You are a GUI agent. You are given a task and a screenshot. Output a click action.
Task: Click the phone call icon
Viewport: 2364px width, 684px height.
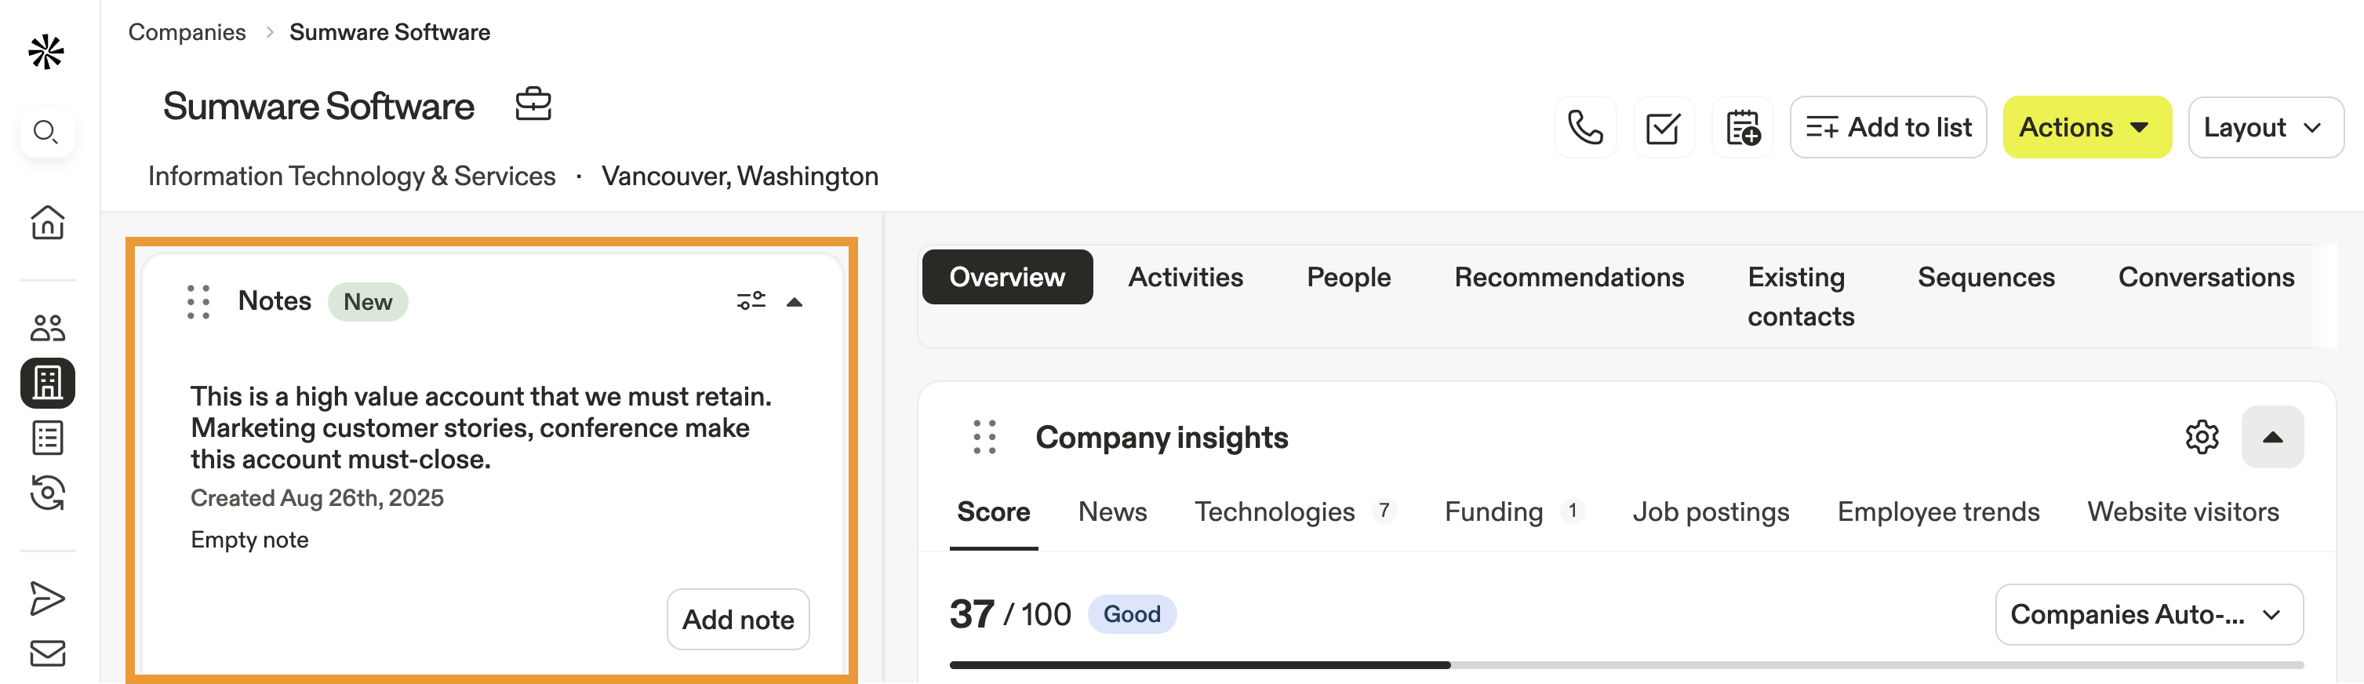pyautogui.click(x=1585, y=128)
